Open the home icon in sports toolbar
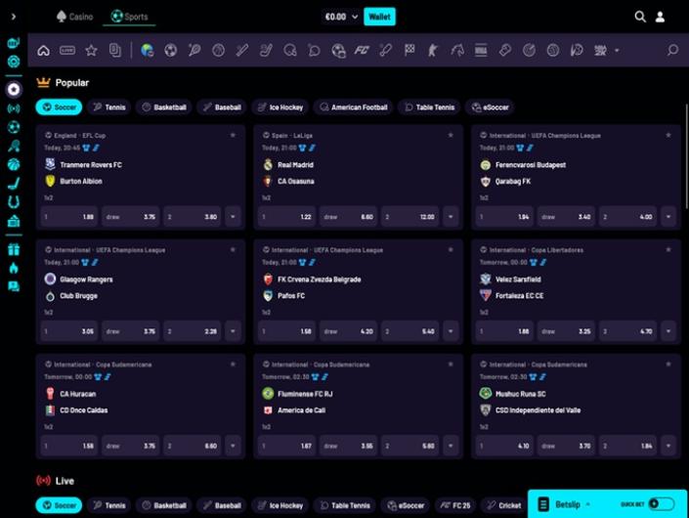 (43, 50)
